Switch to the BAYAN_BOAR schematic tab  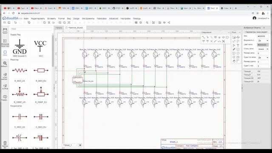[x=75, y=28]
